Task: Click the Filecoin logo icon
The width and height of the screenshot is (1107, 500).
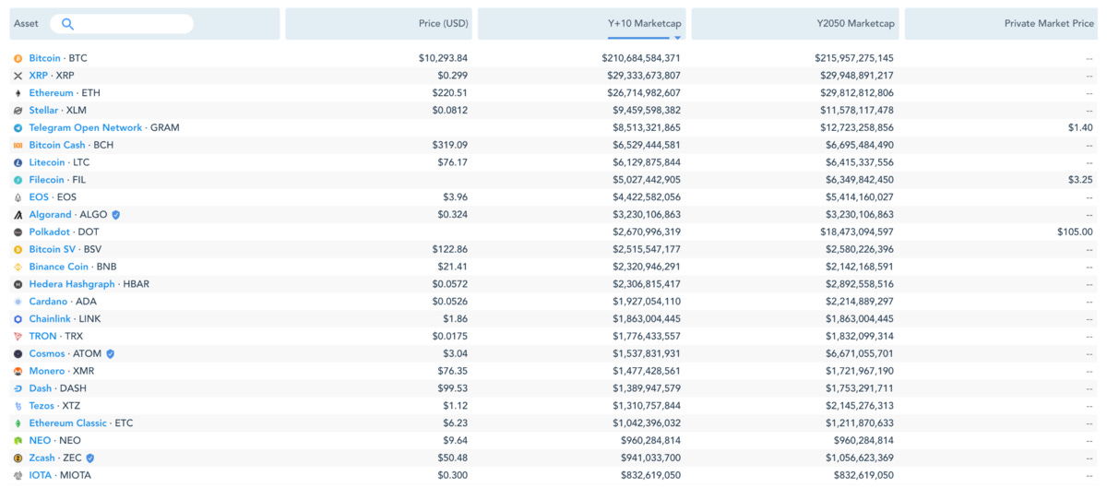Action: pyautogui.click(x=18, y=180)
